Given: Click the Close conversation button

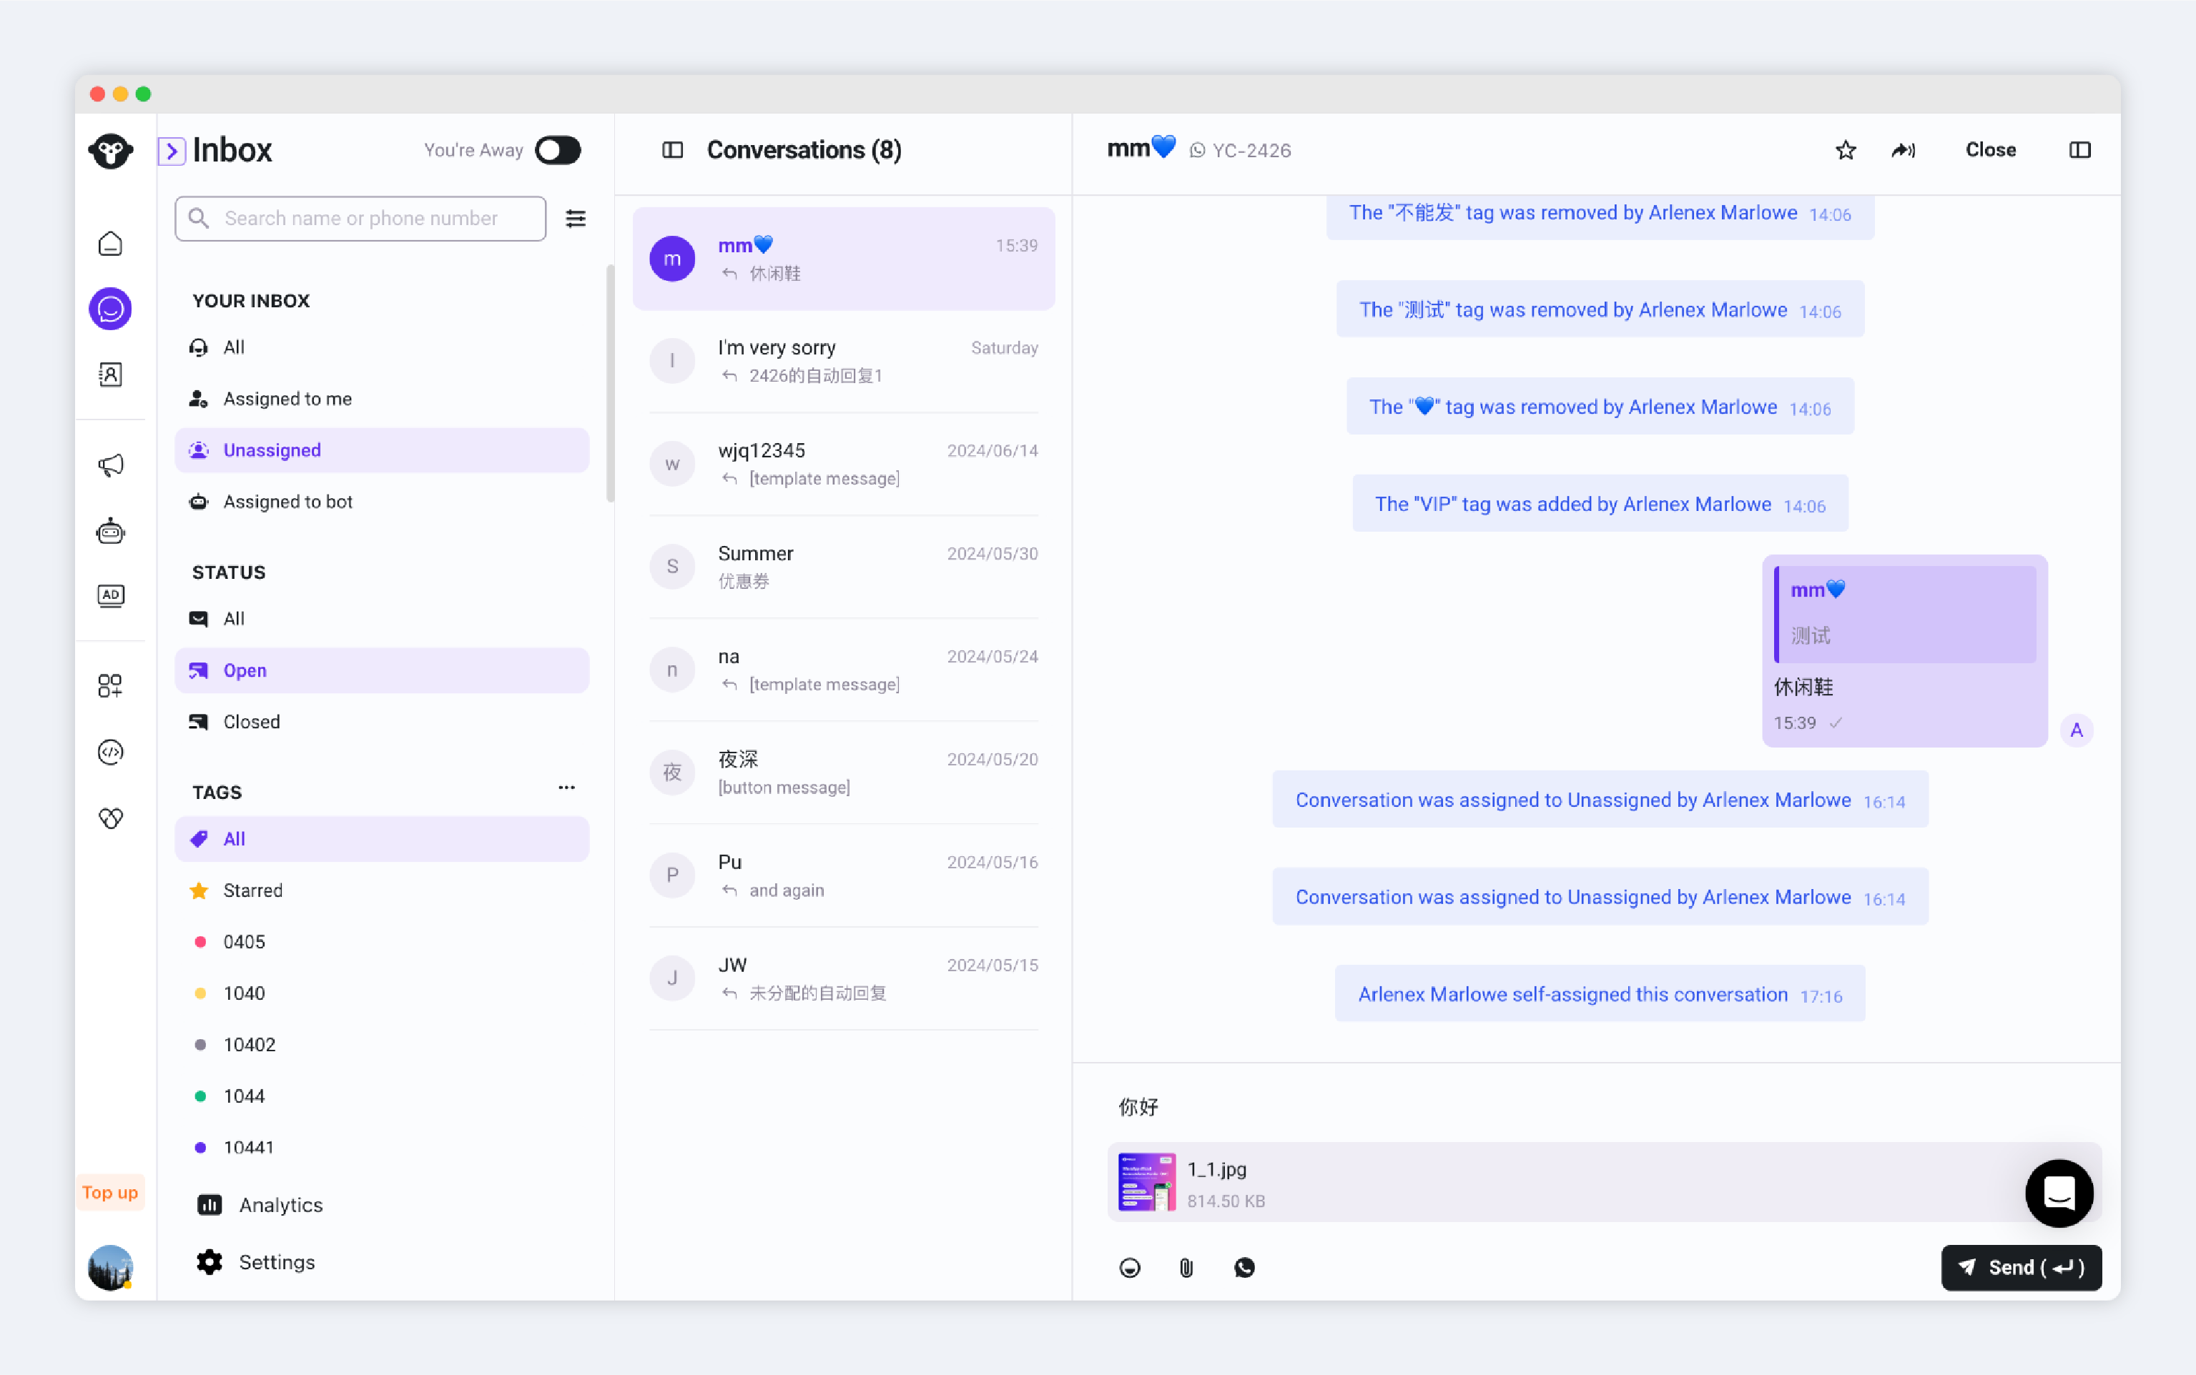Looking at the screenshot, I should pos(1990,150).
